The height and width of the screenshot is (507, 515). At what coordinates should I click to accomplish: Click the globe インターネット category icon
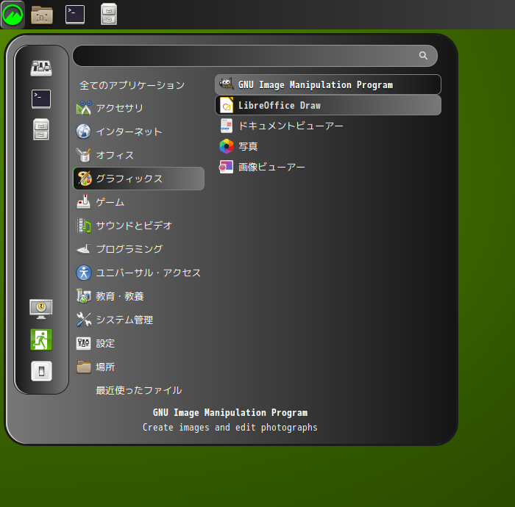84,132
